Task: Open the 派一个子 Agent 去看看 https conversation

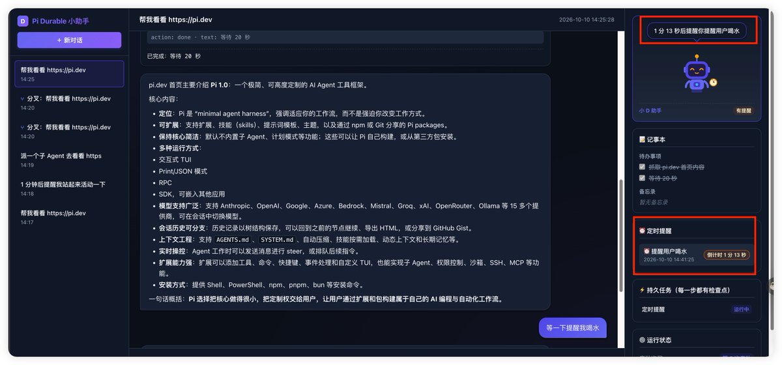Action: 69,160
